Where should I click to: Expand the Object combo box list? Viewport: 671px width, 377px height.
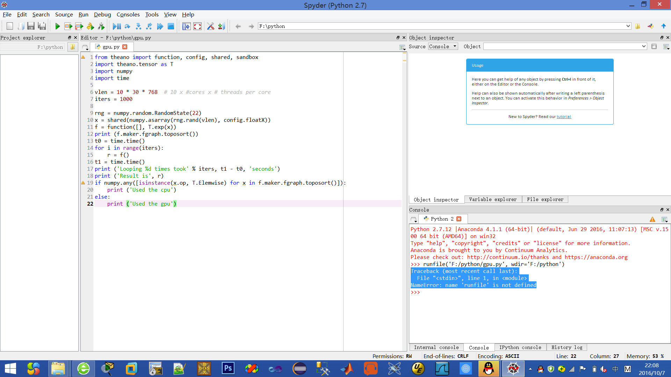pos(644,46)
